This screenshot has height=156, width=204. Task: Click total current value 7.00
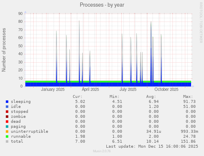point(80,141)
